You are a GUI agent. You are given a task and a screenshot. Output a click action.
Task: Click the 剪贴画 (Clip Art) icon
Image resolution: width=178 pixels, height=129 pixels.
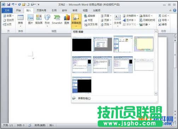click(x=39, y=19)
